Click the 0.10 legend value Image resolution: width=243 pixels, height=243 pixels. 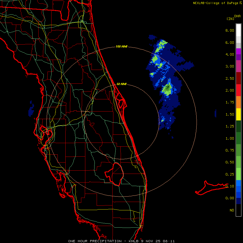point(230,186)
